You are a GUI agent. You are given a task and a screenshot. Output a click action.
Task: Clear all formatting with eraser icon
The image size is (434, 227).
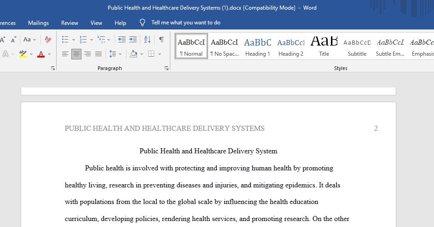coord(48,40)
